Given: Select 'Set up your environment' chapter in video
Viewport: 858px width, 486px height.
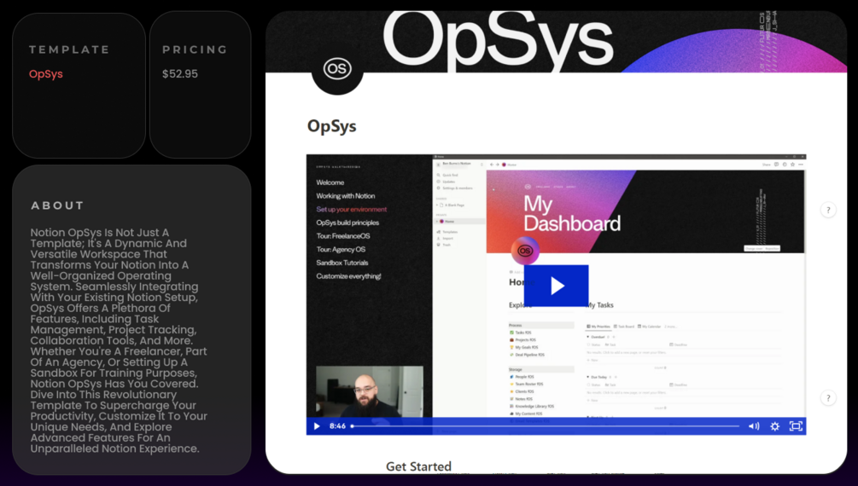Looking at the screenshot, I should 351,210.
